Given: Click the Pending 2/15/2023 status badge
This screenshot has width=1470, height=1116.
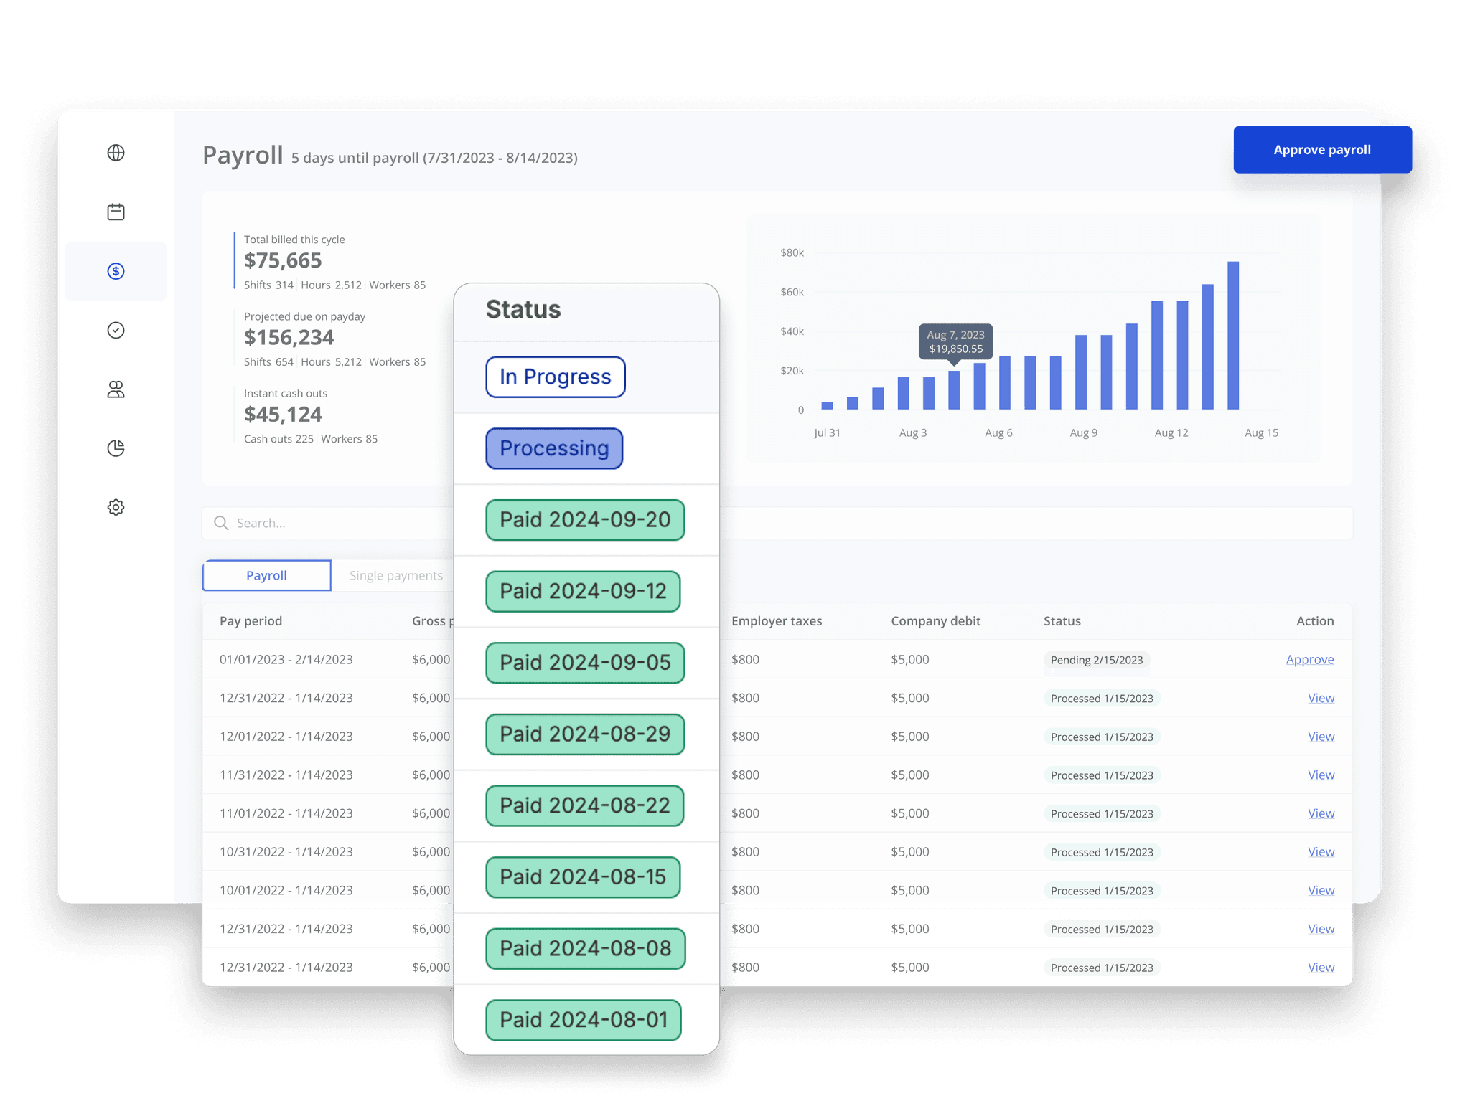Looking at the screenshot, I should pos(1096,660).
